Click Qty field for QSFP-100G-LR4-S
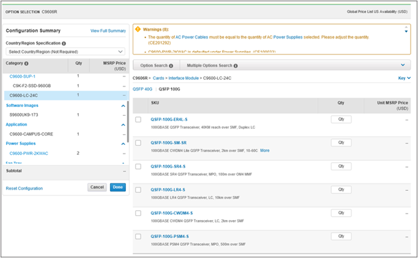 341,190
